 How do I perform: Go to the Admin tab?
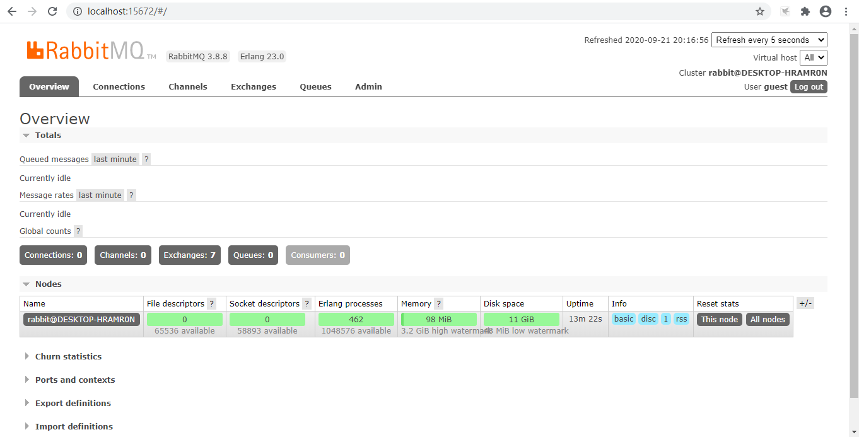pos(368,87)
